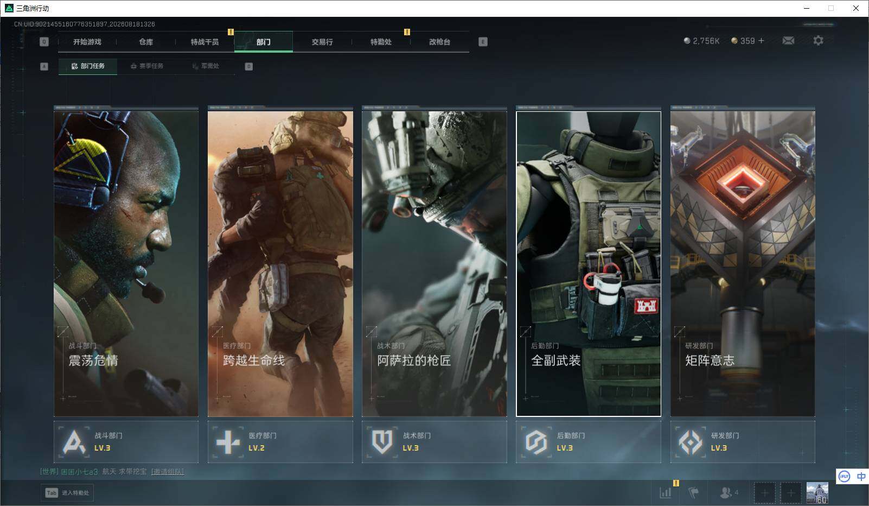Viewport: 869px width, 506px height.
Task: Open the 震荡危情 combat mission card
Action: coord(126,263)
